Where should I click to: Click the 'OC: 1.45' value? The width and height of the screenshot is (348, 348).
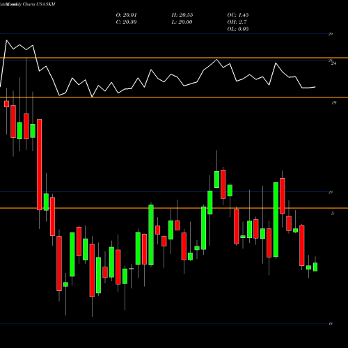tap(238, 15)
